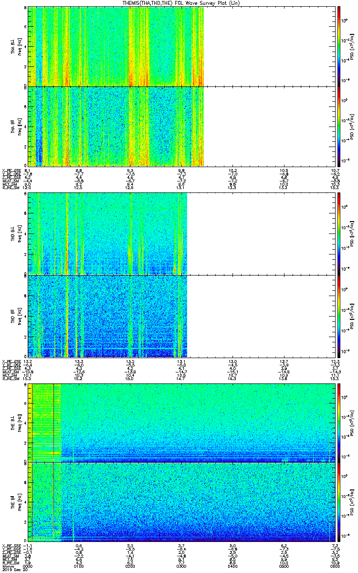Click the PSD colorbar beside THA BL panel
358x573 pixels.
coord(338,46)
